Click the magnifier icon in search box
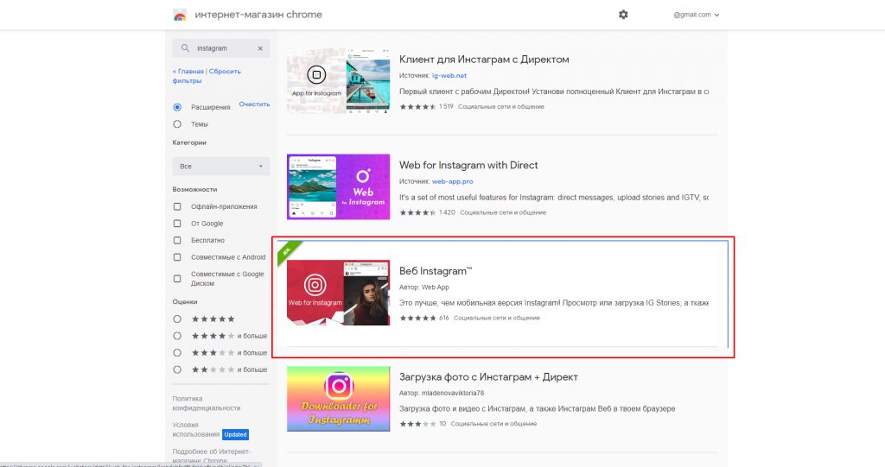The height and width of the screenshot is (467, 885). click(185, 48)
